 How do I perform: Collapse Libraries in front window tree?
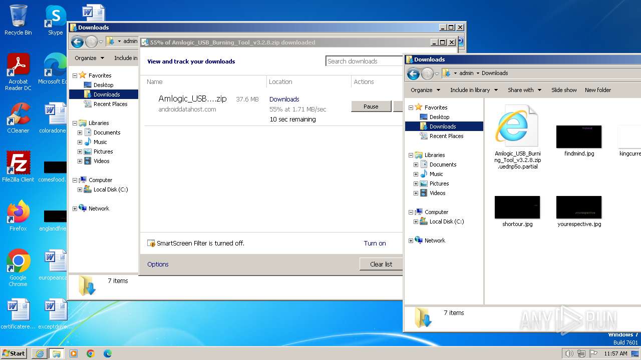[411, 155]
